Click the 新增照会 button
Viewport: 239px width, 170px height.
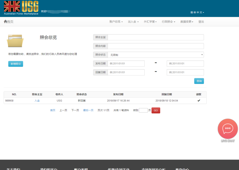click(x=16, y=64)
